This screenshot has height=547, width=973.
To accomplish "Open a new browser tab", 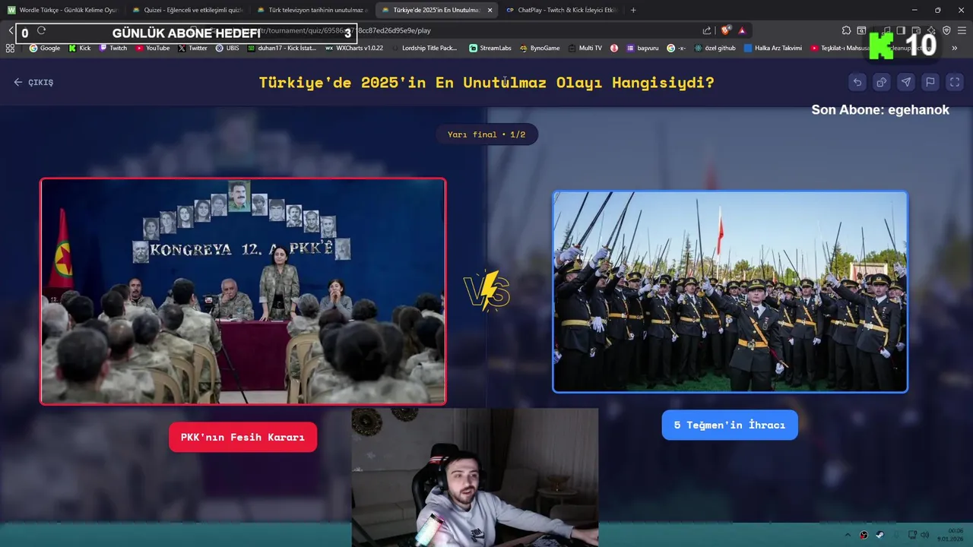I will point(633,10).
